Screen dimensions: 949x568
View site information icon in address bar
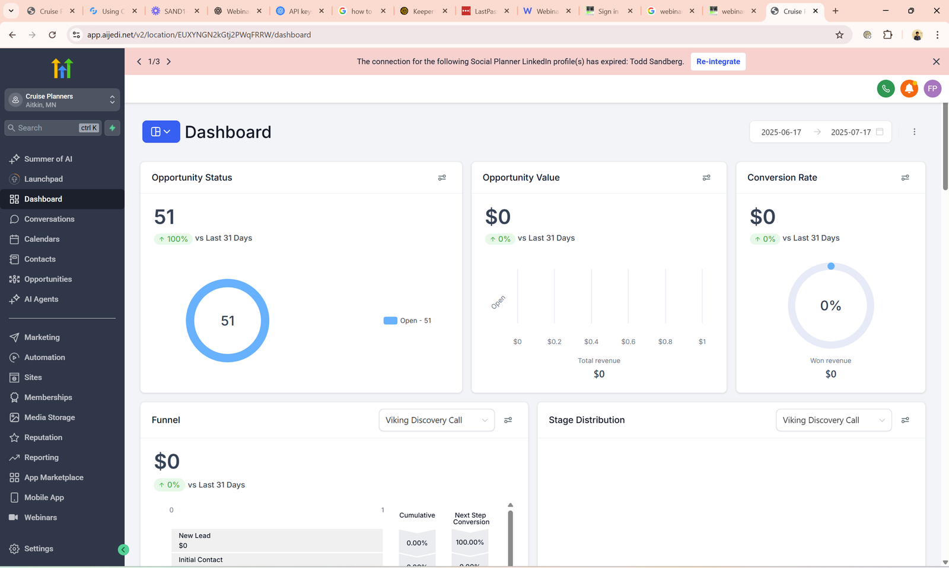pos(76,35)
